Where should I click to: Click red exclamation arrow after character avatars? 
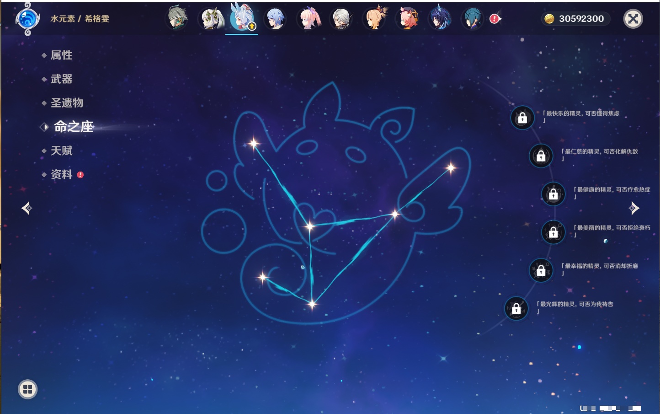(495, 19)
